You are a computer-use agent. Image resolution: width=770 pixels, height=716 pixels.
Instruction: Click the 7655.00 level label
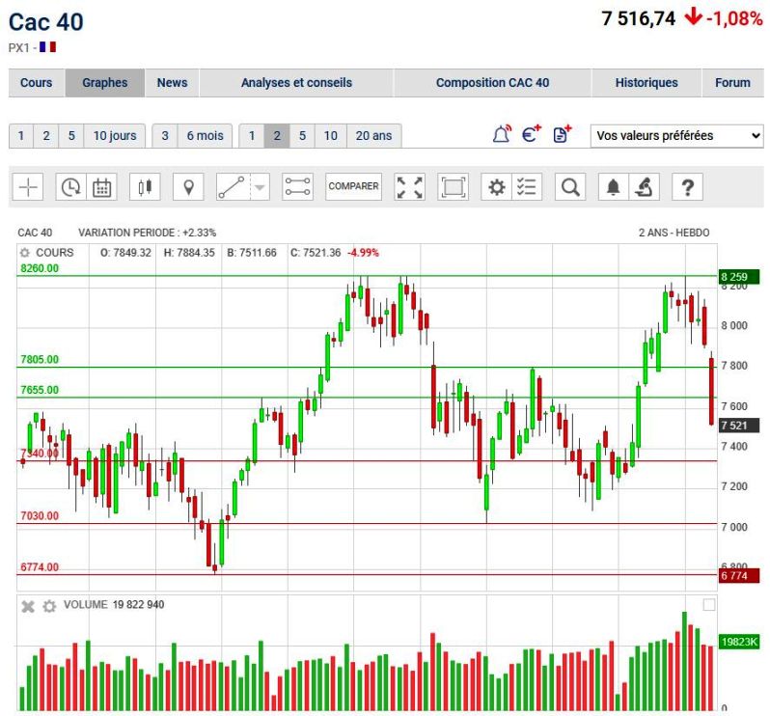coord(40,390)
